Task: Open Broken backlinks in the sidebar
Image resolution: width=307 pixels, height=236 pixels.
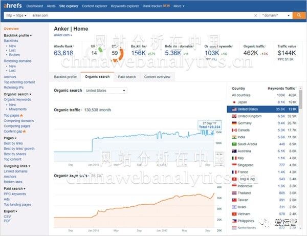Action: (14, 55)
